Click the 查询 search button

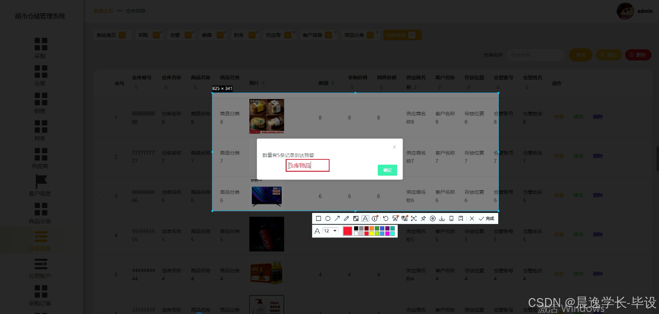tap(580, 55)
